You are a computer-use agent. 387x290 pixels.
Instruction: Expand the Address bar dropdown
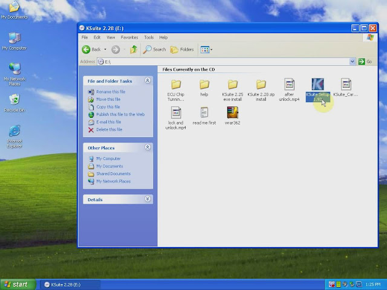pyautogui.click(x=352, y=62)
